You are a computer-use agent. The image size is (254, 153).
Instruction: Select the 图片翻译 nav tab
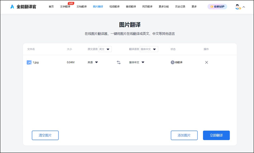click(x=98, y=7)
